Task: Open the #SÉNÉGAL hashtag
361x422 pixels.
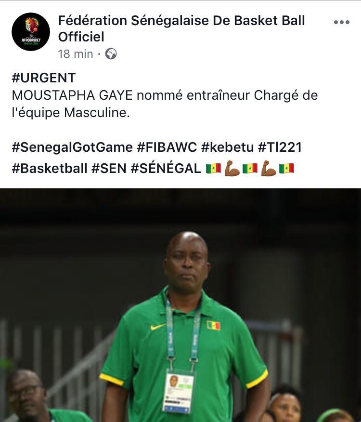Action: [x=166, y=168]
